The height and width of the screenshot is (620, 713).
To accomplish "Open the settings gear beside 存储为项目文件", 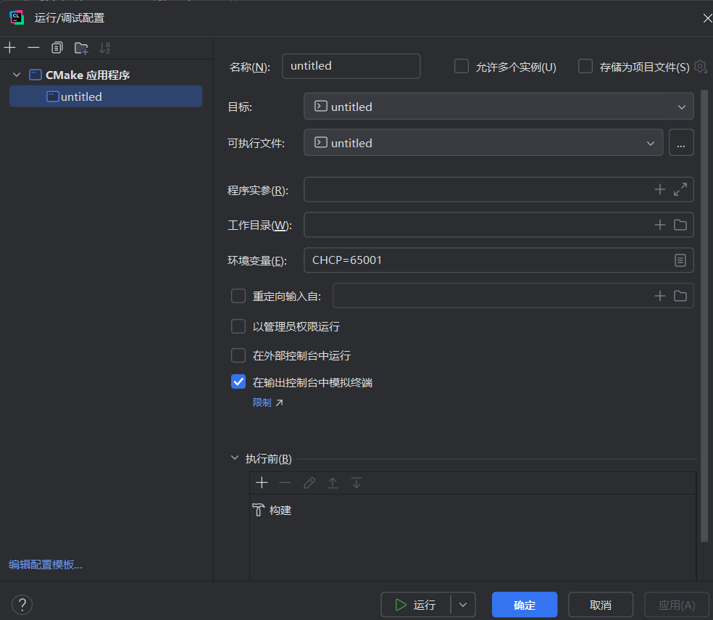I will point(699,66).
